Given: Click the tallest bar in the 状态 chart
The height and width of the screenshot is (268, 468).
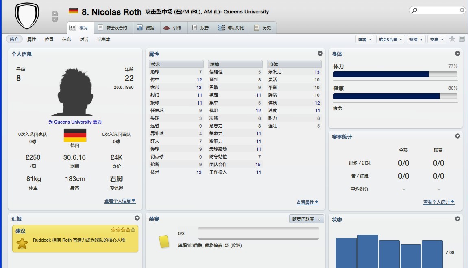Looking at the screenshot, I should tap(368, 251).
